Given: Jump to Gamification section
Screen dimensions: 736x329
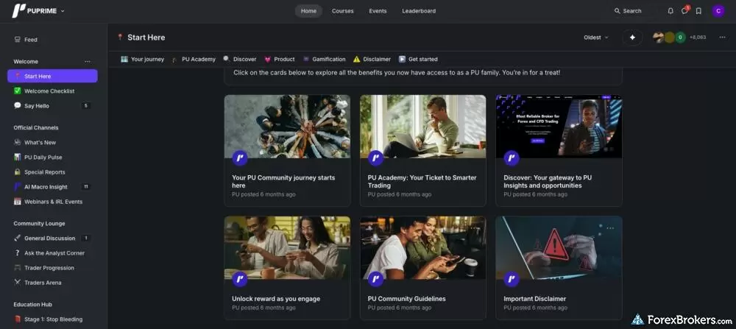Looking at the screenshot, I should click(x=324, y=59).
